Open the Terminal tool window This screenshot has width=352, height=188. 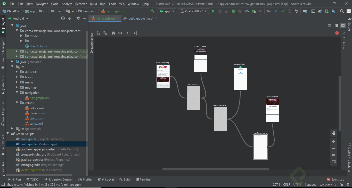coord(143,180)
